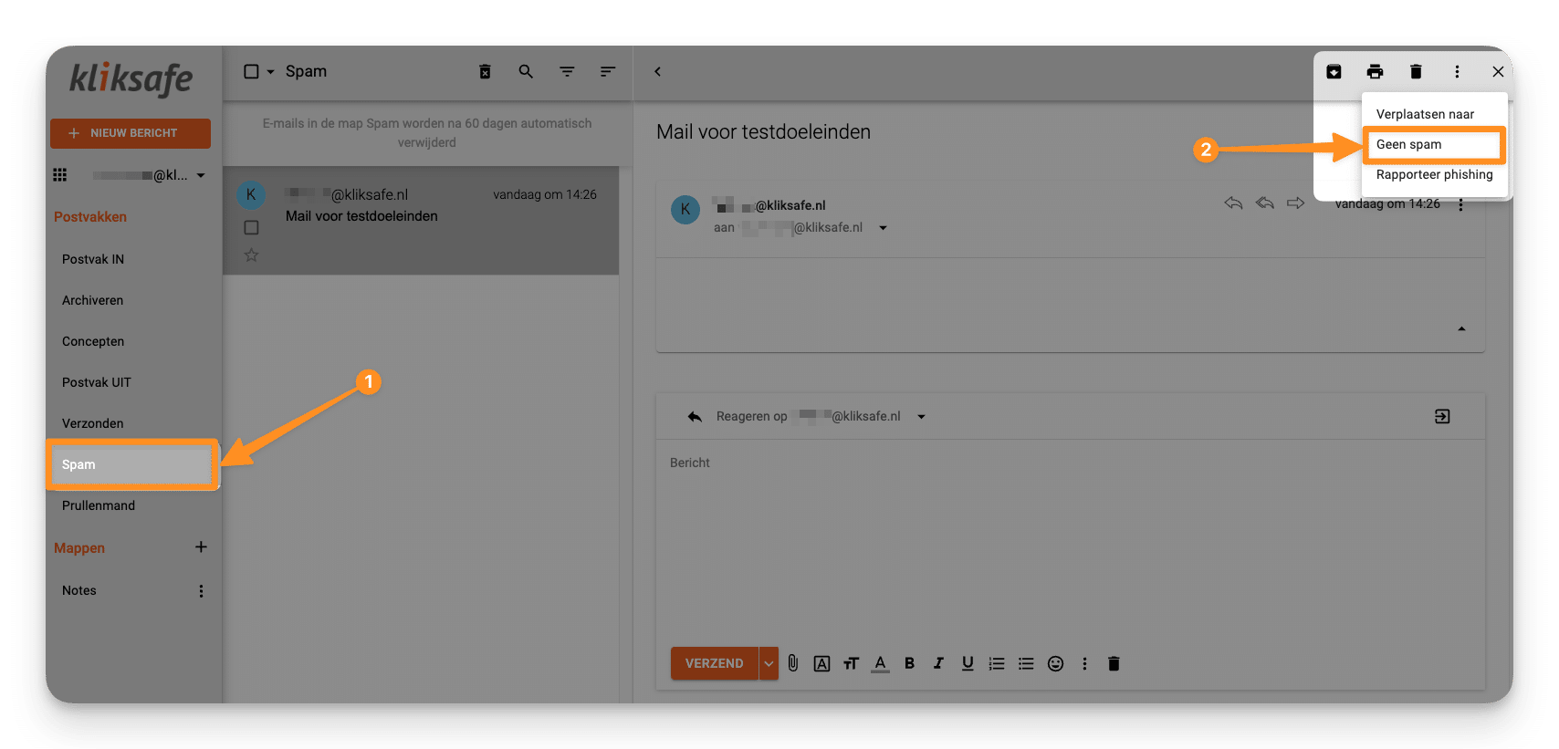Open the search icon in the Spam list header
This screenshot has width=1559, height=749.
click(x=526, y=71)
